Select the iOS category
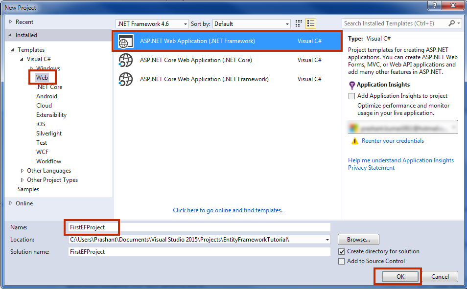The width and height of the screenshot is (467, 289). pos(41,124)
